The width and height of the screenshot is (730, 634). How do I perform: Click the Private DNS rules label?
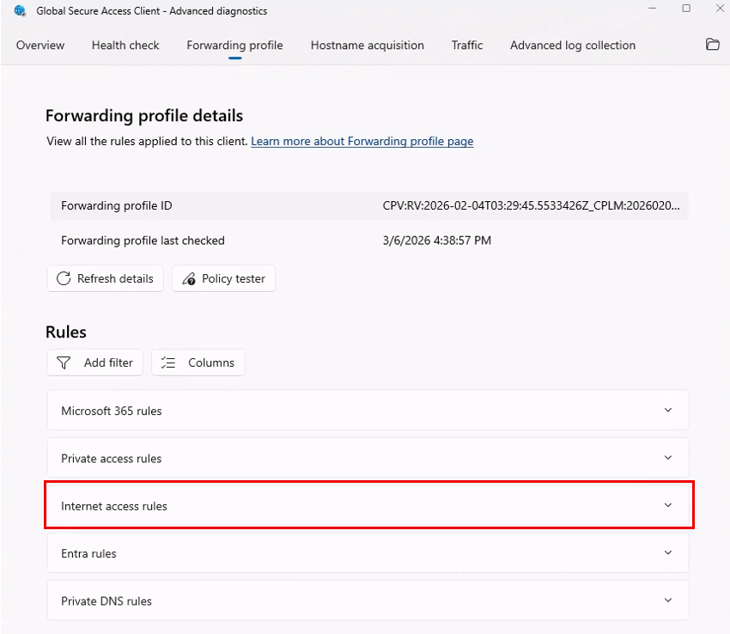(106, 601)
